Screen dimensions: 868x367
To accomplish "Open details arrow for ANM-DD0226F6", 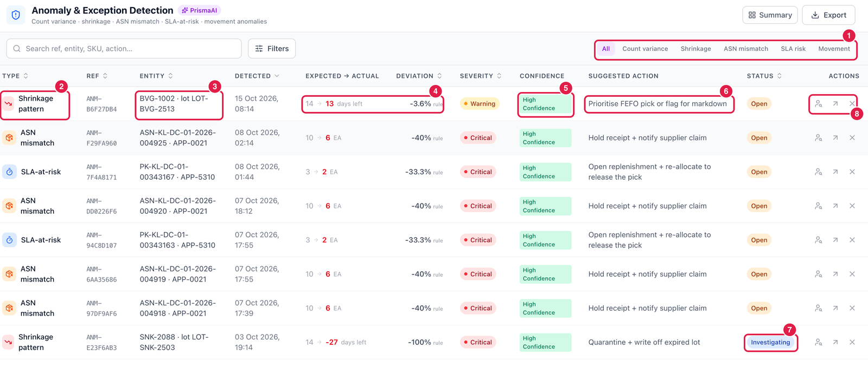I will coord(835,206).
